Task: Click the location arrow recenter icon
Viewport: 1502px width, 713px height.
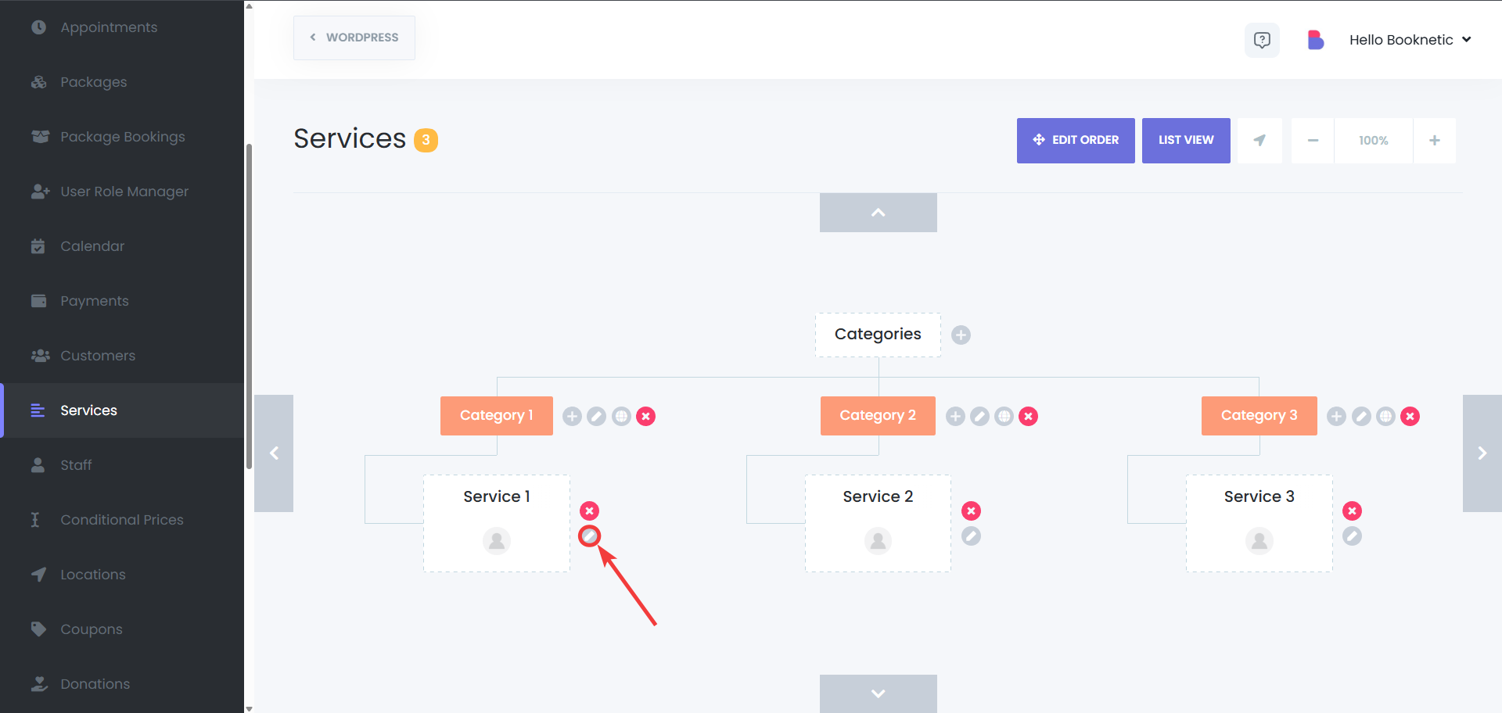Action: (1259, 141)
